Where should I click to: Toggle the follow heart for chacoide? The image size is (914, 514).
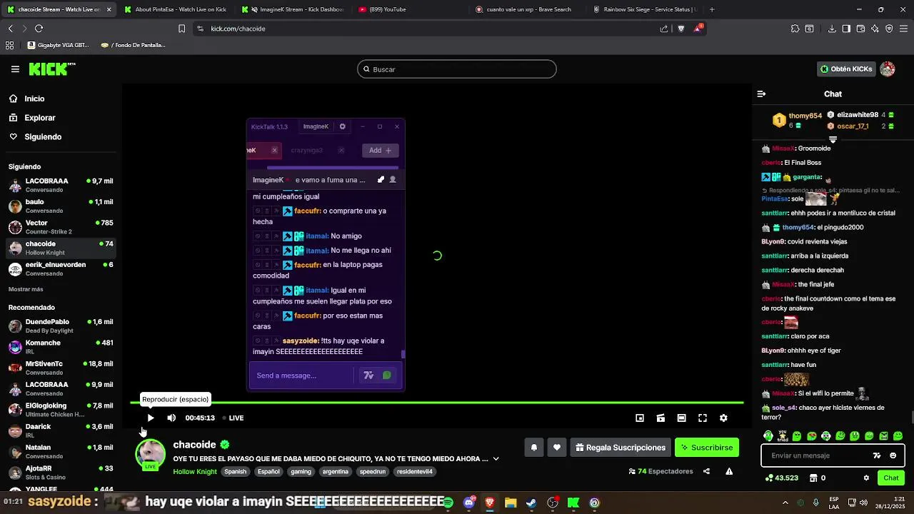click(x=557, y=448)
